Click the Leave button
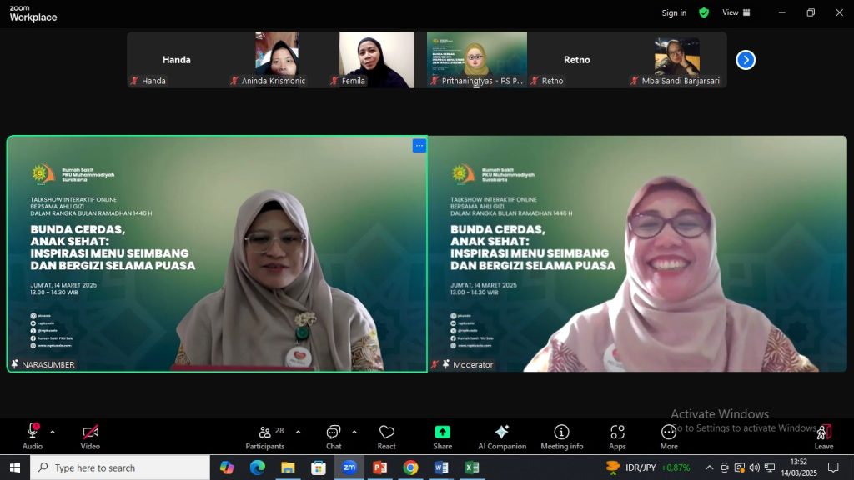This screenshot has width=854, height=480. pos(823,432)
